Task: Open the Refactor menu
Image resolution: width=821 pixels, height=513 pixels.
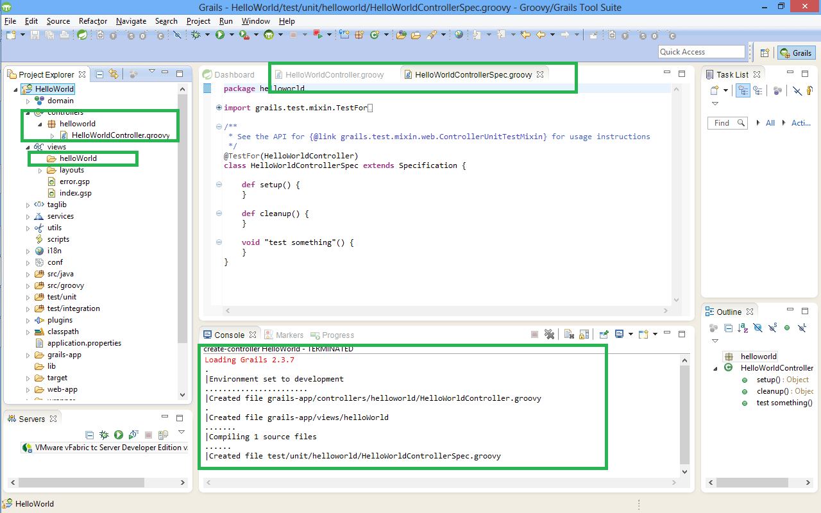Action: tap(93, 21)
